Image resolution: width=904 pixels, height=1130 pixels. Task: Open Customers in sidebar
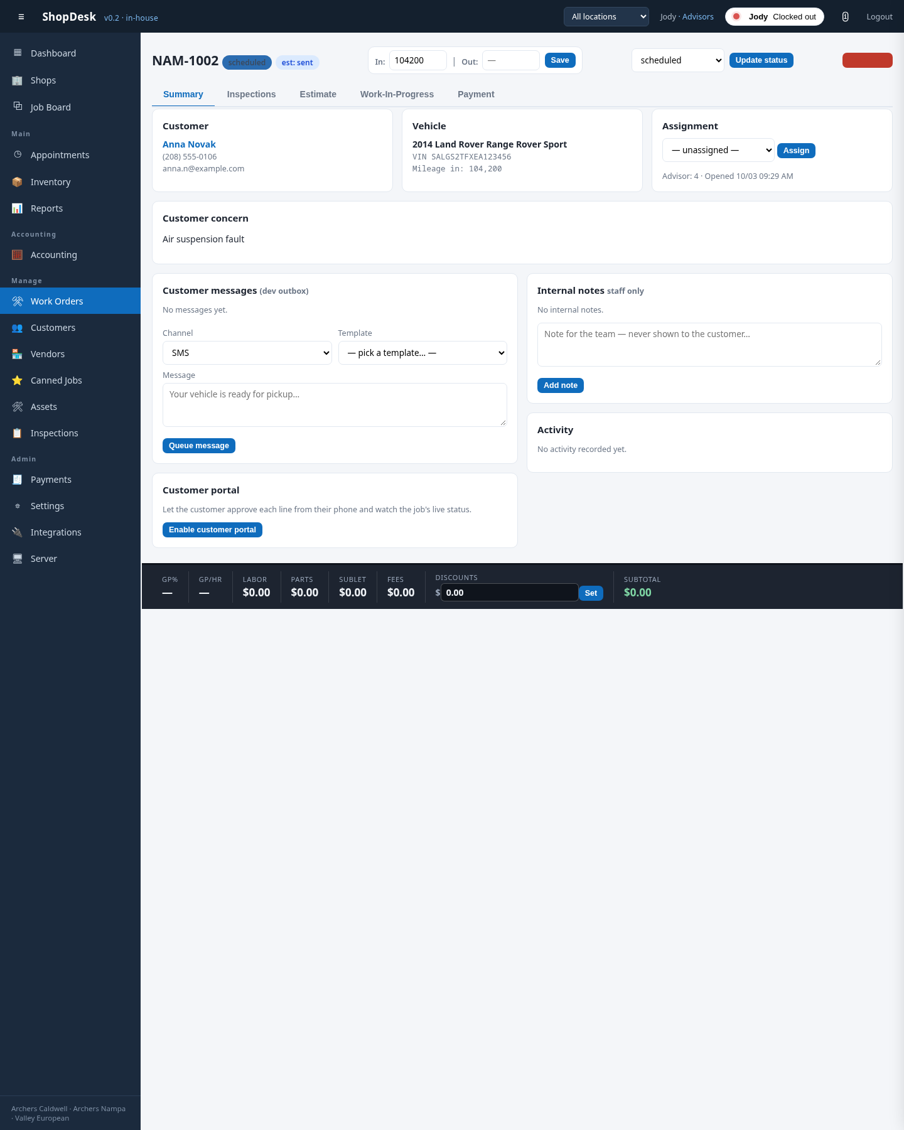point(70,328)
